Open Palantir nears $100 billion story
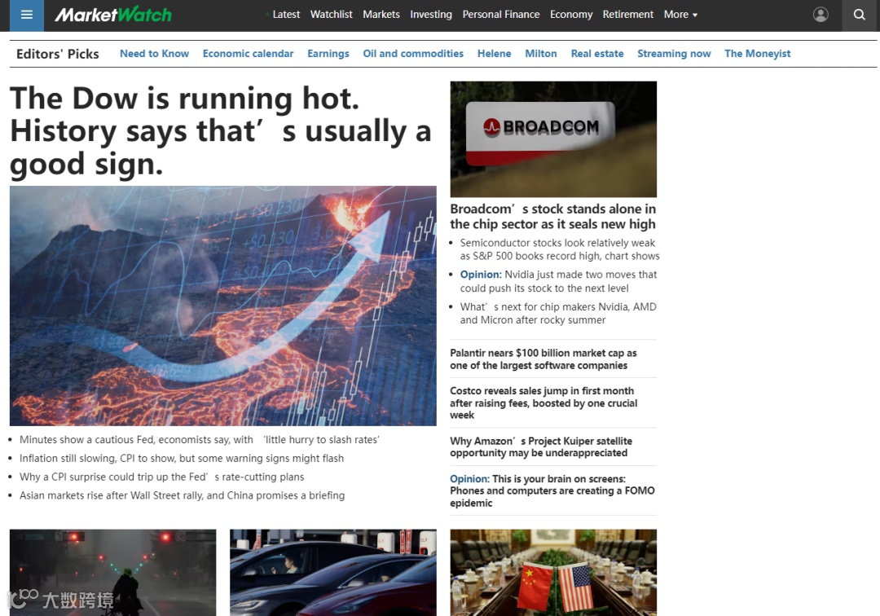880x616 pixels. point(543,359)
